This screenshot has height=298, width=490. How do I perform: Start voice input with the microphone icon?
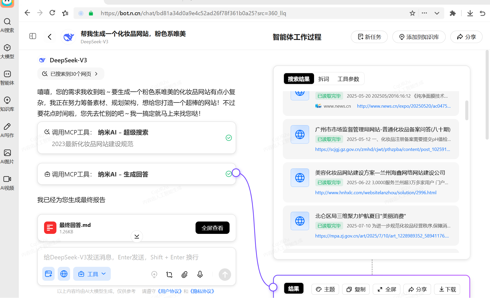click(x=200, y=275)
